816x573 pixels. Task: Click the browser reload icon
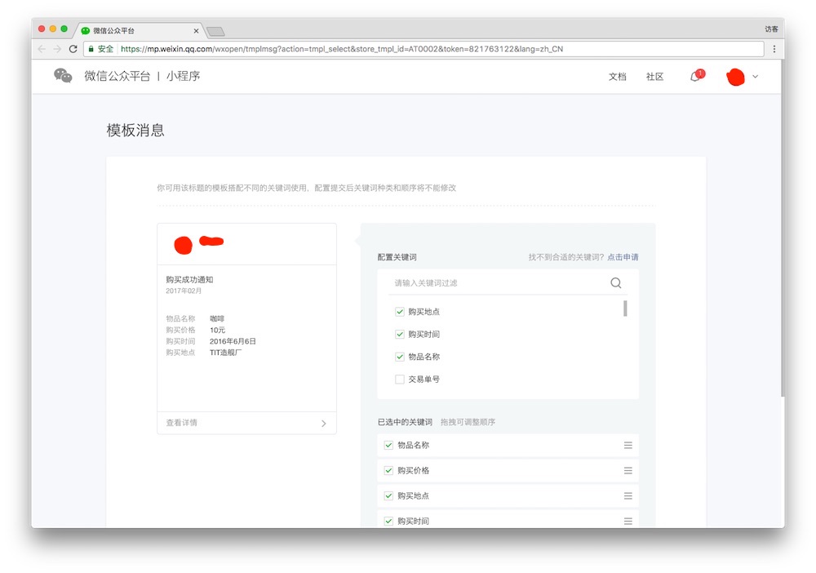pos(73,49)
